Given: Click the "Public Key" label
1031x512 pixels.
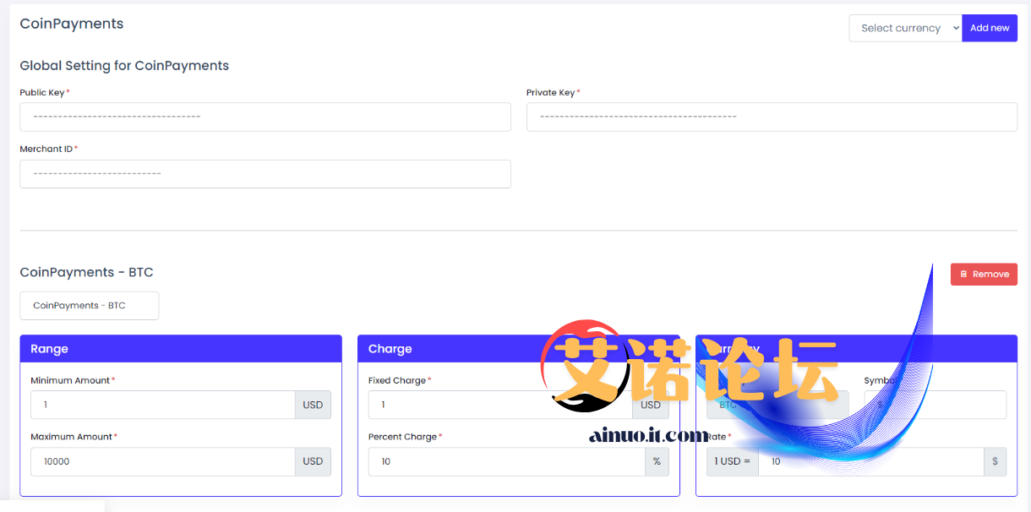Looking at the screenshot, I should [x=42, y=92].
